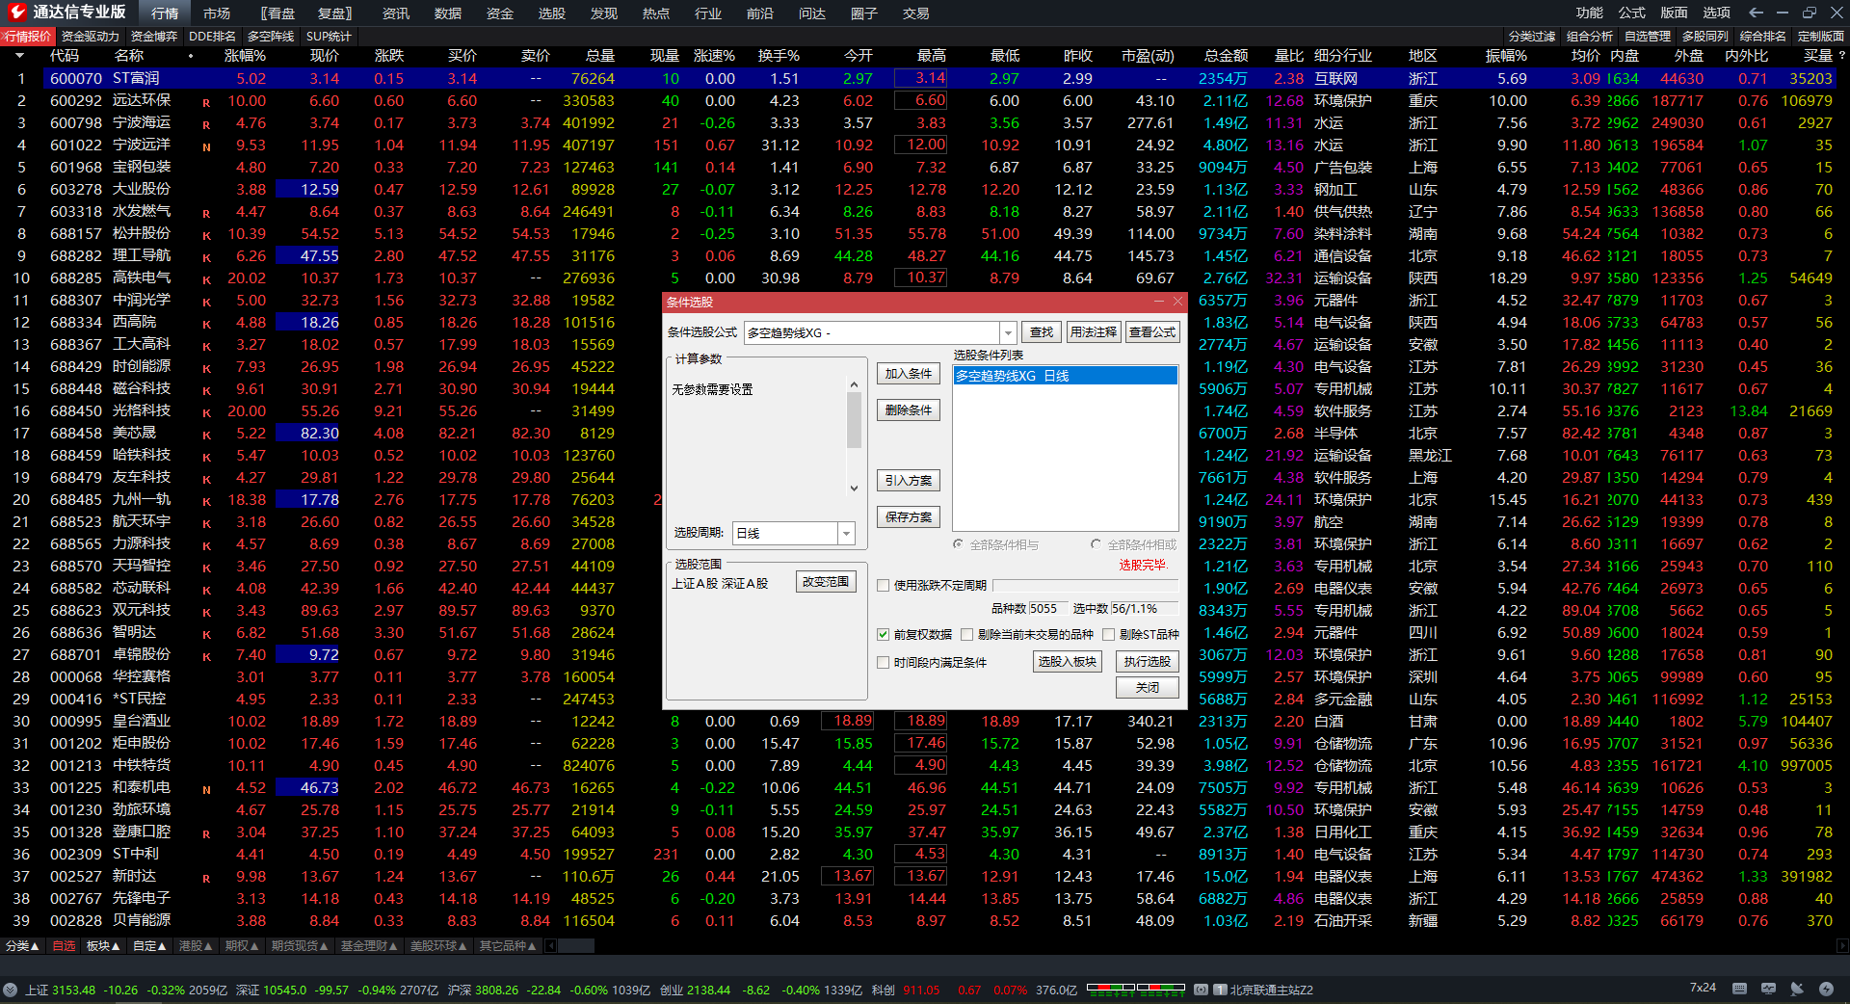This screenshot has height=1004, width=1850.
Task: Click the back arrow in title bar
Action: [x=1756, y=13]
